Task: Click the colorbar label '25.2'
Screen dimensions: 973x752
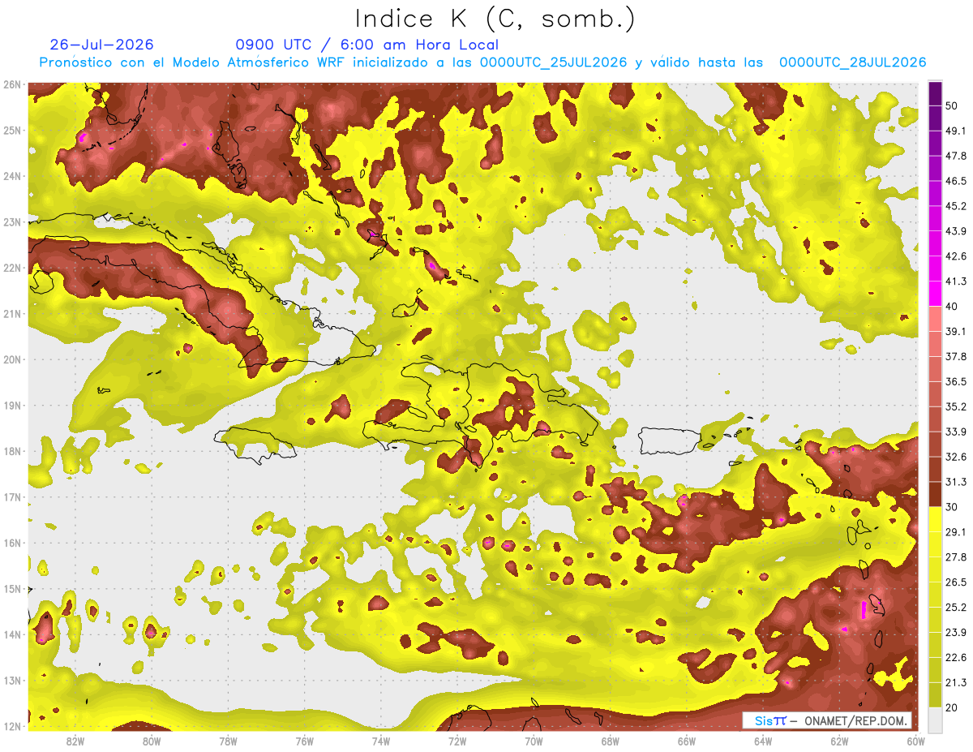Action: click(956, 607)
